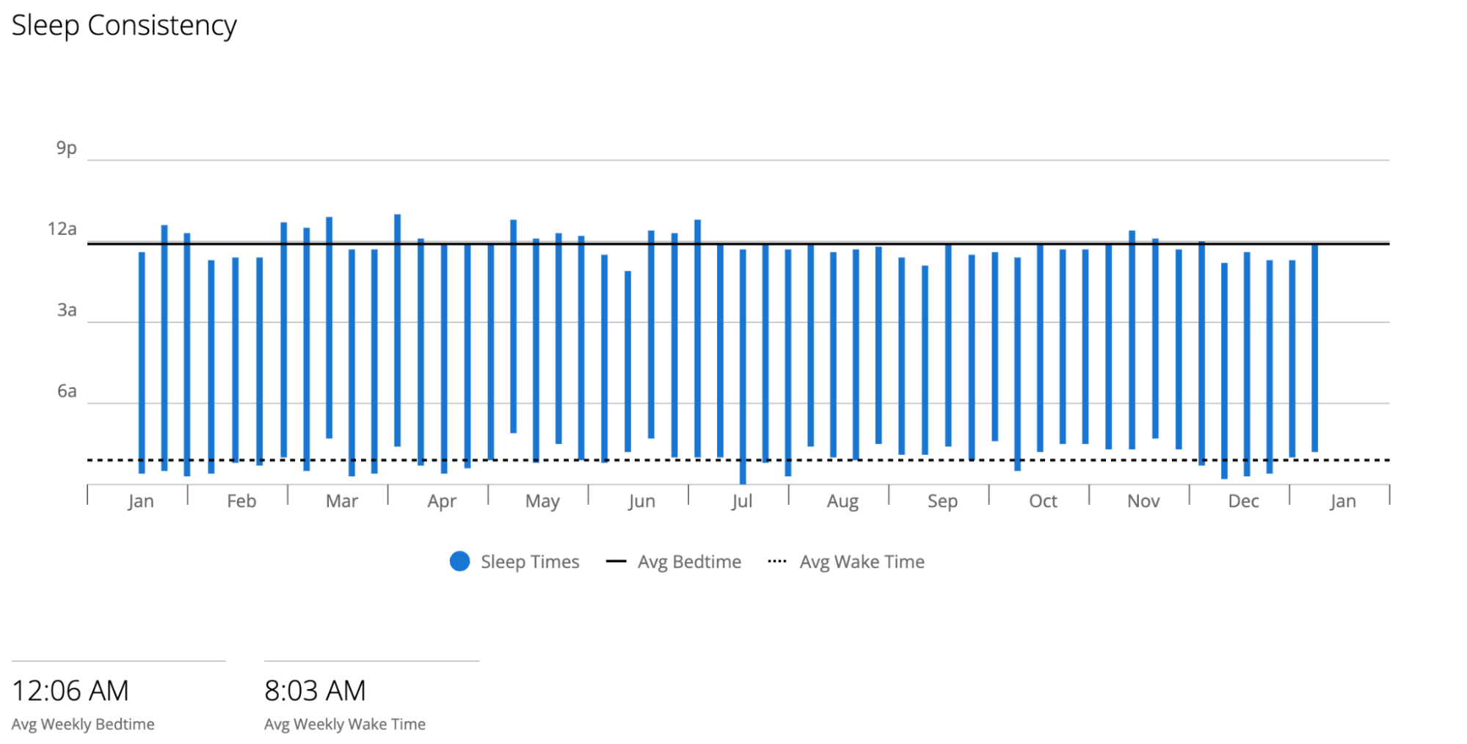The image size is (1467, 744).
Task: Click the 8:03 AM average wake time value
Action: pyautogui.click(x=315, y=690)
